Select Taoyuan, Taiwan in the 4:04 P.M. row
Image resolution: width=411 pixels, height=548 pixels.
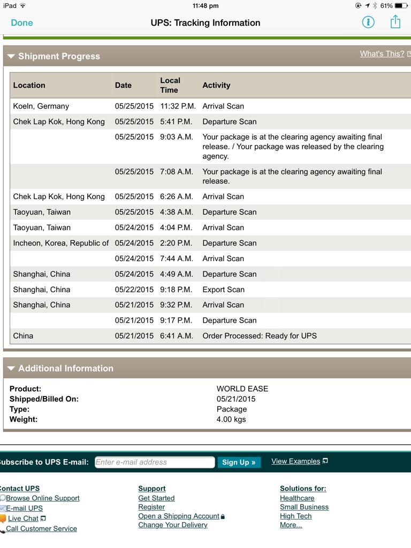point(42,227)
